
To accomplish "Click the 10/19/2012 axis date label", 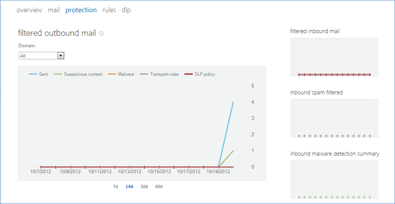I will point(218,172).
